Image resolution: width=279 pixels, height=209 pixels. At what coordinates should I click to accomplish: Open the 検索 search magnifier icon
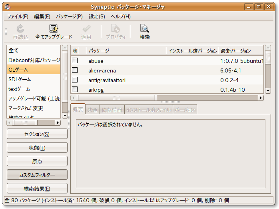144,28
